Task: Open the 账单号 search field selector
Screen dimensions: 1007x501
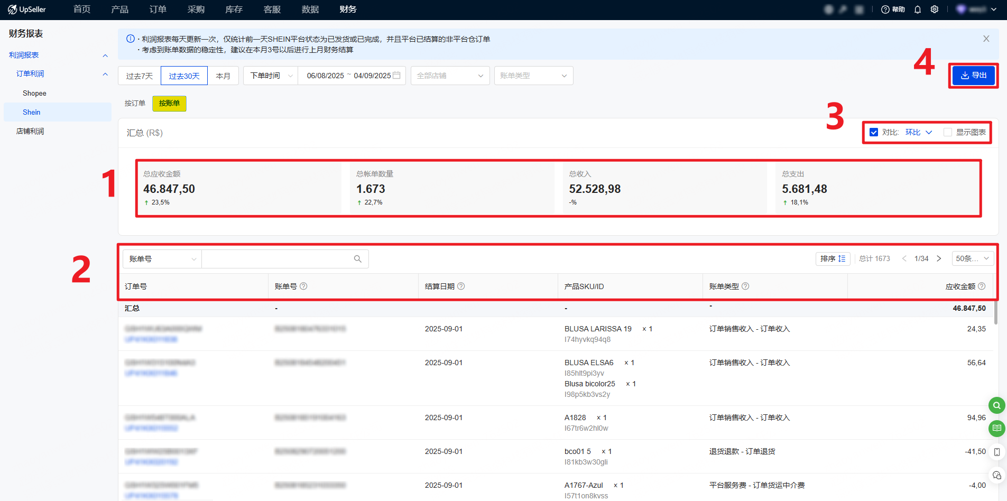Action: 162,259
